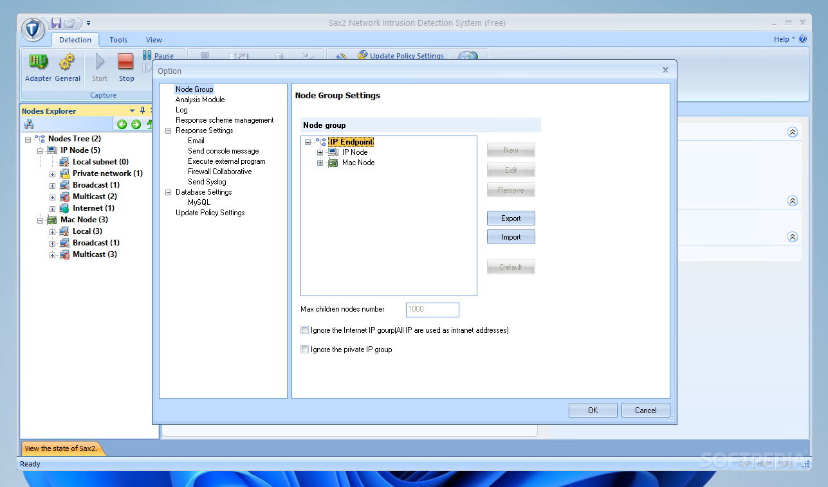The image size is (828, 487).
Task: Select the Multicast (3) tree item
Action: coord(95,254)
